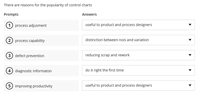Click the 'defect prevention' prompt text
The image size is (202, 98).
click(x=30, y=56)
